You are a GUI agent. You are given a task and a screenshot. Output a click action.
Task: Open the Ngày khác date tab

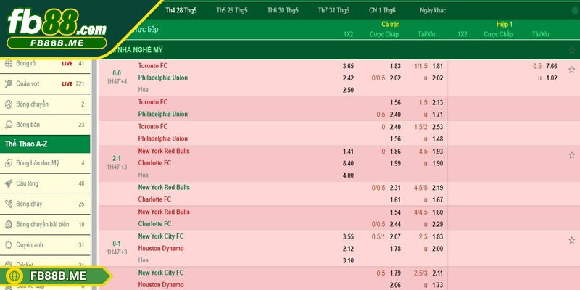(433, 10)
